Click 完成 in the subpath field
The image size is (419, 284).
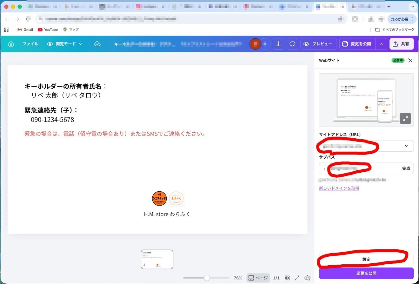point(406,168)
